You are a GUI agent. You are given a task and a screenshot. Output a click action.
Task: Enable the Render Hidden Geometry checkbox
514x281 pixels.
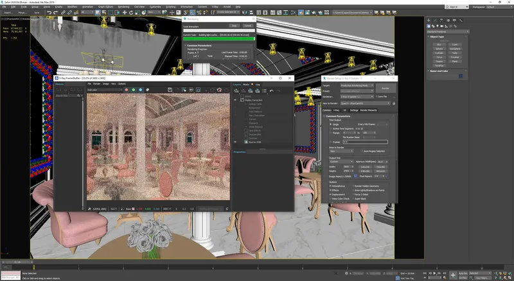(353, 186)
